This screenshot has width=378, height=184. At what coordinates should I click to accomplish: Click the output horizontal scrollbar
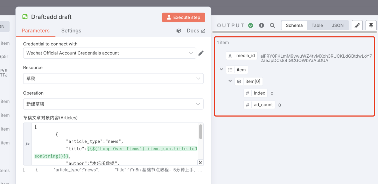[294, 32]
